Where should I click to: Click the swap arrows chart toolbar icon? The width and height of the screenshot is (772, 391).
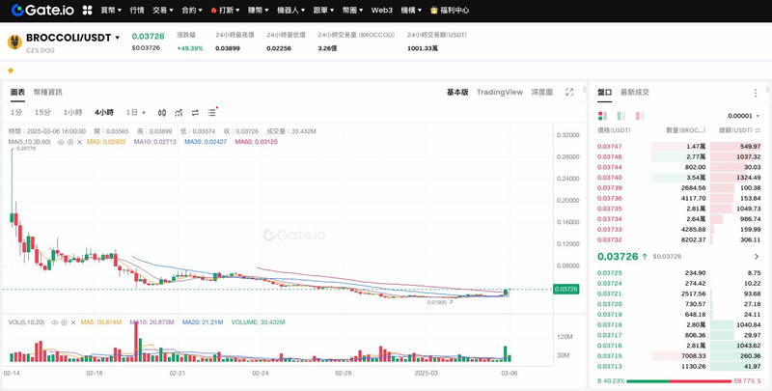(195, 113)
